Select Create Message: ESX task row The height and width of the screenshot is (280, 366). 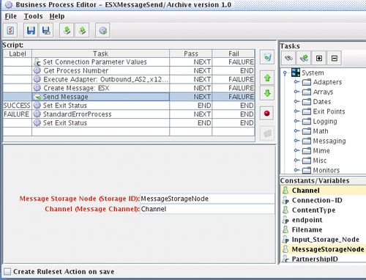129,88
